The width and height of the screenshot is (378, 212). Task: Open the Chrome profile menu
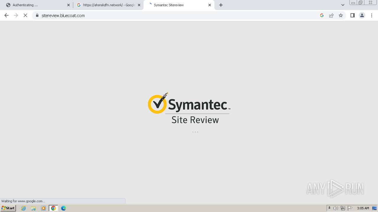(362, 15)
